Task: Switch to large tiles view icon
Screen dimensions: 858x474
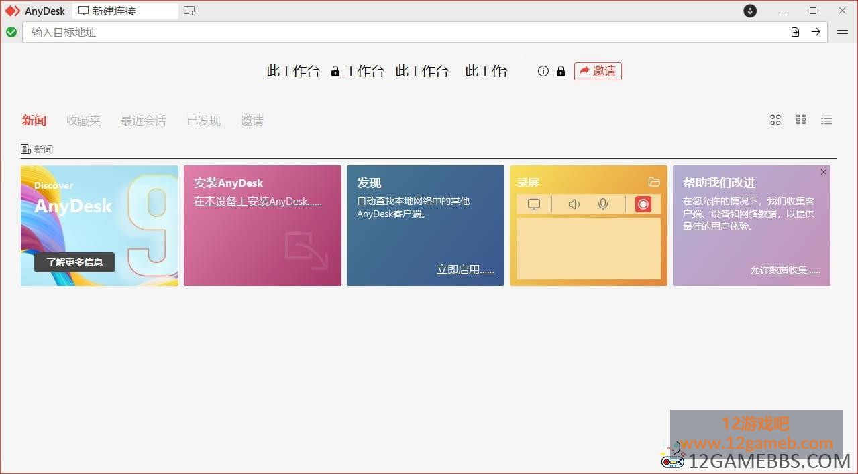Action: tap(775, 120)
